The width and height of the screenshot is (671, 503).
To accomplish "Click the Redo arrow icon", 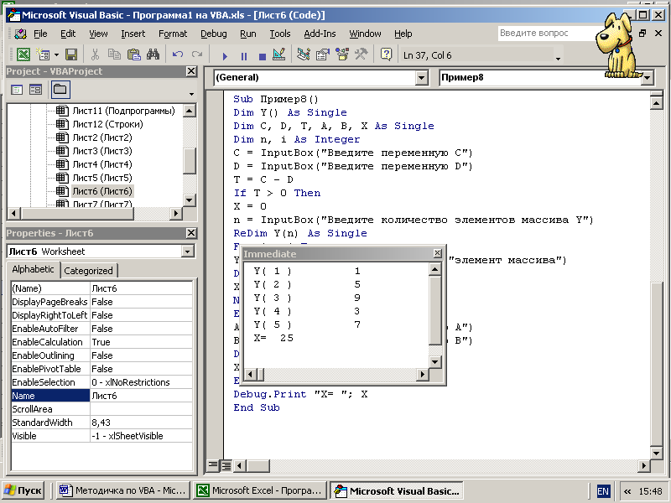I will 197,54.
